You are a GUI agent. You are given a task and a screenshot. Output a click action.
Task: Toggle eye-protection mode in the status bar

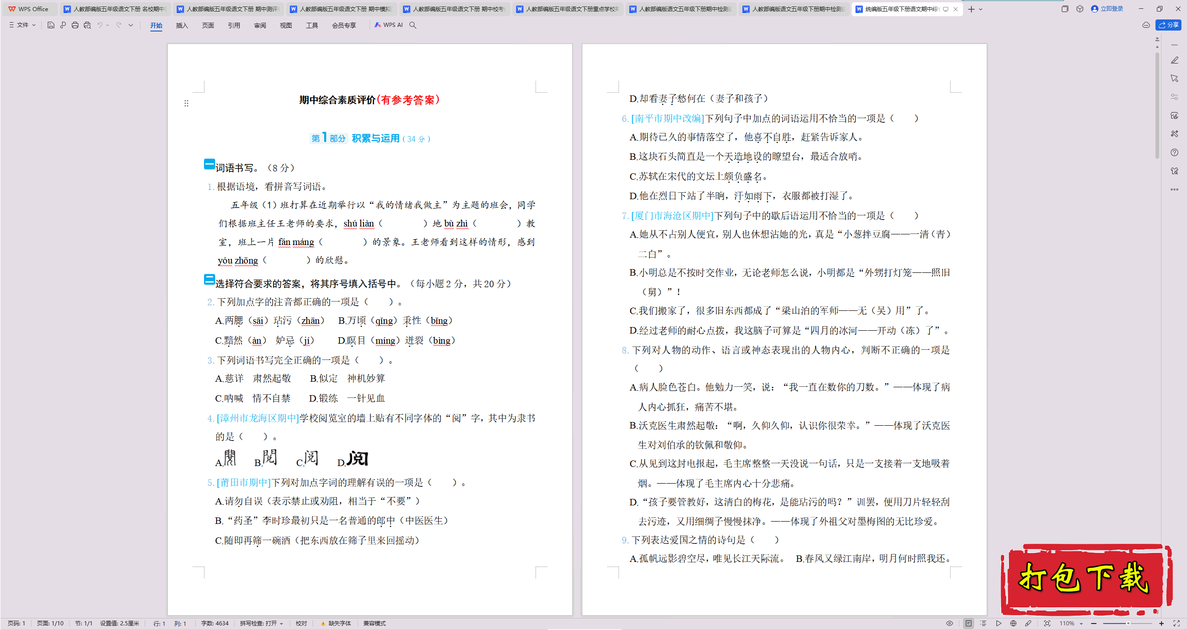coord(950,624)
